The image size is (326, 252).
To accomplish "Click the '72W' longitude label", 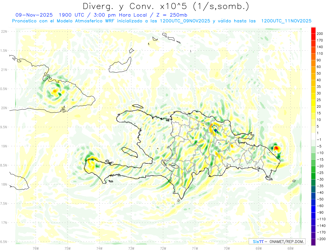I will coord(163,248).
